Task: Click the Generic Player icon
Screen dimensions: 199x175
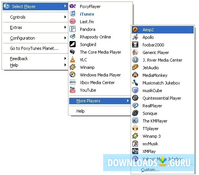Action: coord(135,52)
